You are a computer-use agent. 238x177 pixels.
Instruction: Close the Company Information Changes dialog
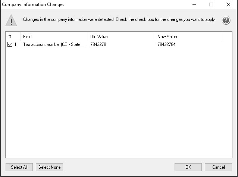point(228,4)
